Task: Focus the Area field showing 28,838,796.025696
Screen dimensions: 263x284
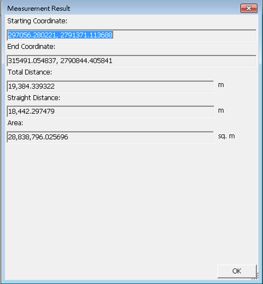Action: click(x=110, y=137)
